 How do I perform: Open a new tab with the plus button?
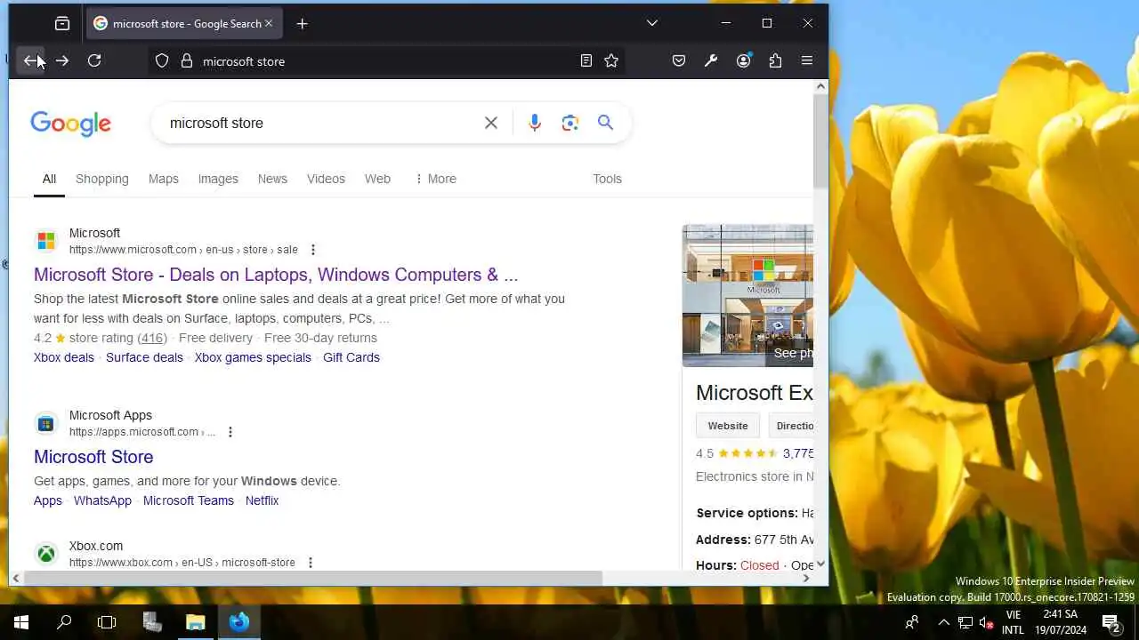point(303,24)
